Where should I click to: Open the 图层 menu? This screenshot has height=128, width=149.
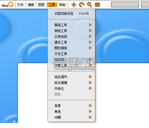[41, 5]
